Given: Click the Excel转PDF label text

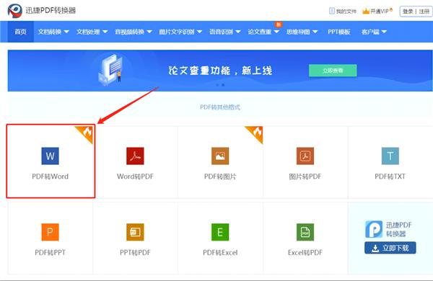Looking at the screenshot, I should (305, 253).
